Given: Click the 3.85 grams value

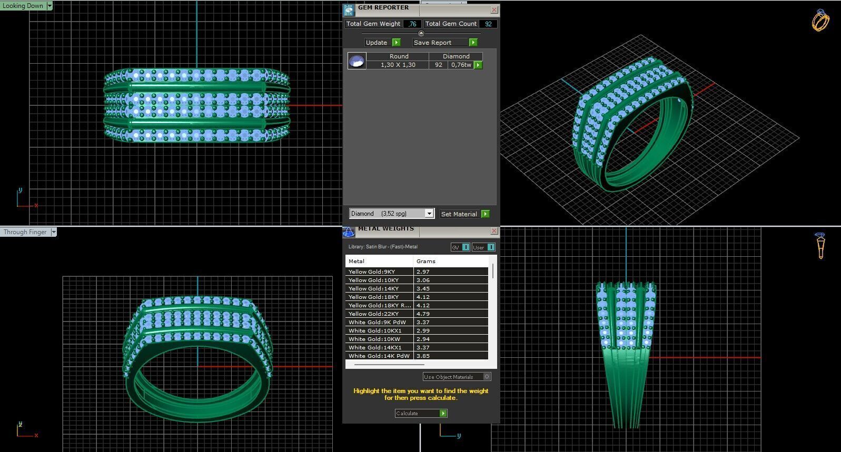Looking at the screenshot, I should (423, 356).
